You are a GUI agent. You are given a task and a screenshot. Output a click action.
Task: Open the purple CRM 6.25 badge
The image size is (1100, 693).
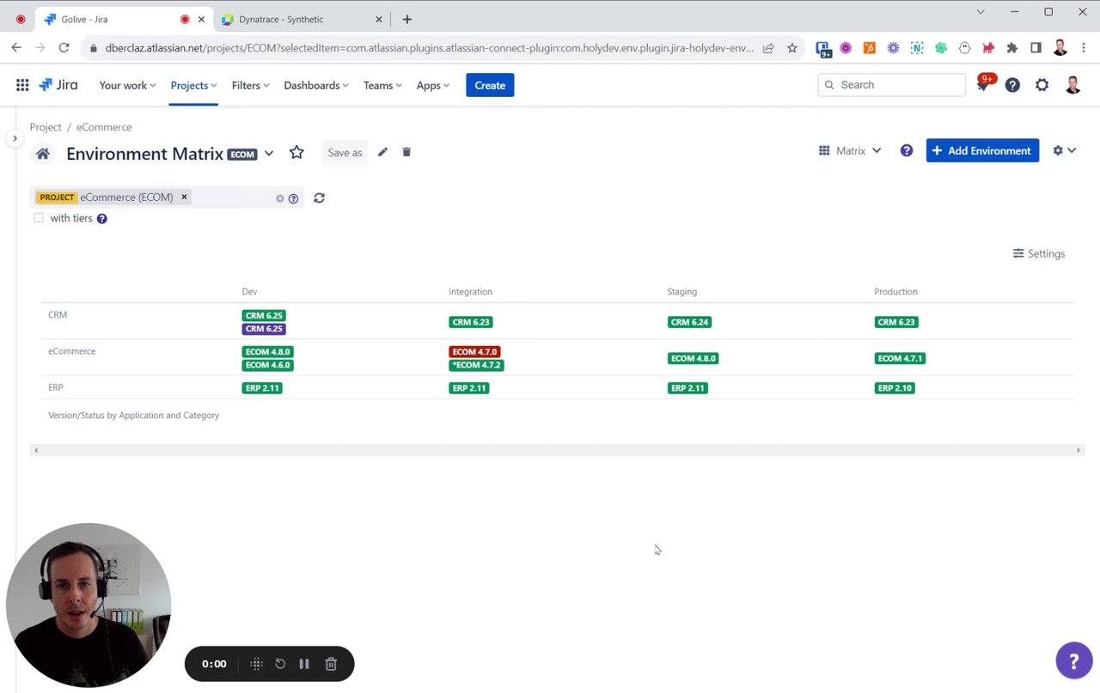point(264,329)
